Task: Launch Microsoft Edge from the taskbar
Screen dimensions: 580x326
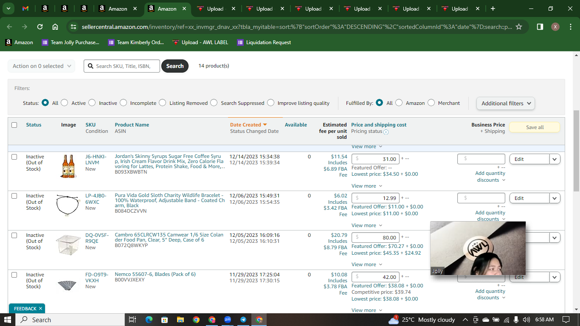Action: [149, 320]
